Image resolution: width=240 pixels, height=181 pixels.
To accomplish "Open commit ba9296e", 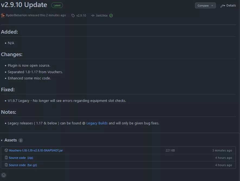I will pyautogui.click(x=102, y=16).
